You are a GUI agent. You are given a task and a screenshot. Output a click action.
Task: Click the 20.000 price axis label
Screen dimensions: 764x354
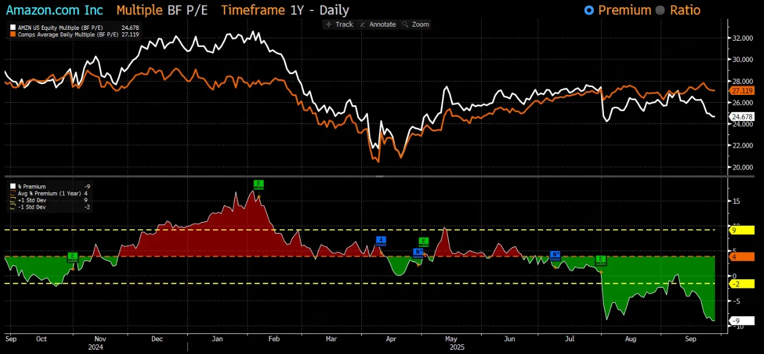(743, 167)
